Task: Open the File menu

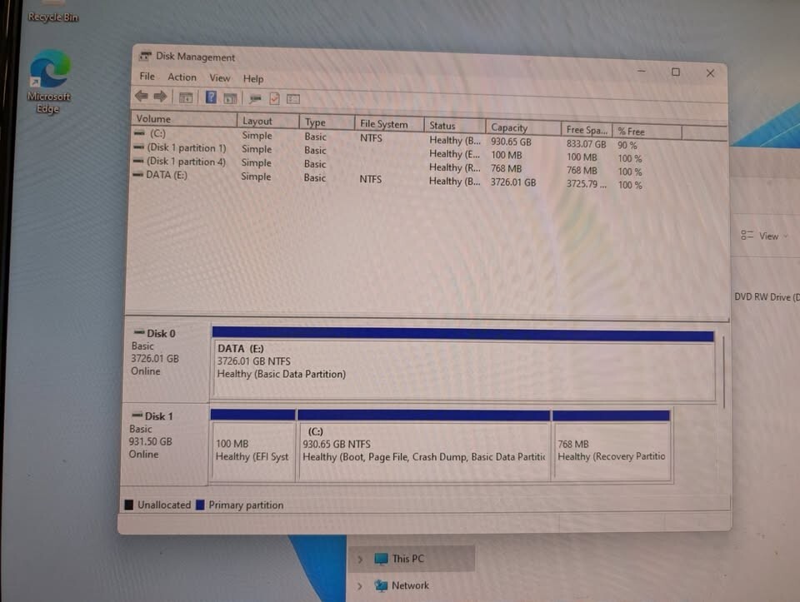Action: click(x=147, y=77)
